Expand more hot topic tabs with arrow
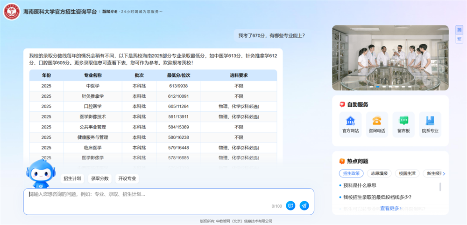The width and height of the screenshot is (467, 225). click(x=444, y=174)
